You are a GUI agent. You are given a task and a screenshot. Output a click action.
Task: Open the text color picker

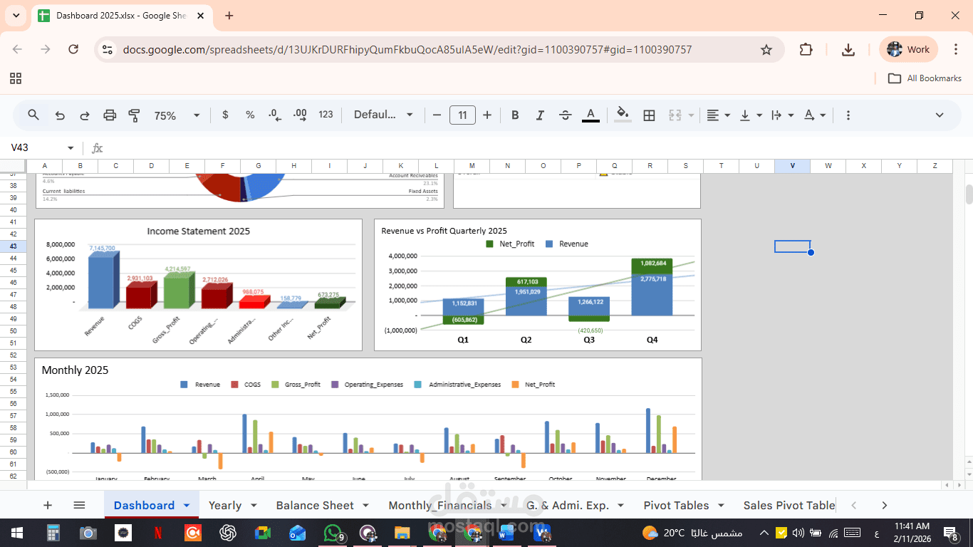click(590, 115)
